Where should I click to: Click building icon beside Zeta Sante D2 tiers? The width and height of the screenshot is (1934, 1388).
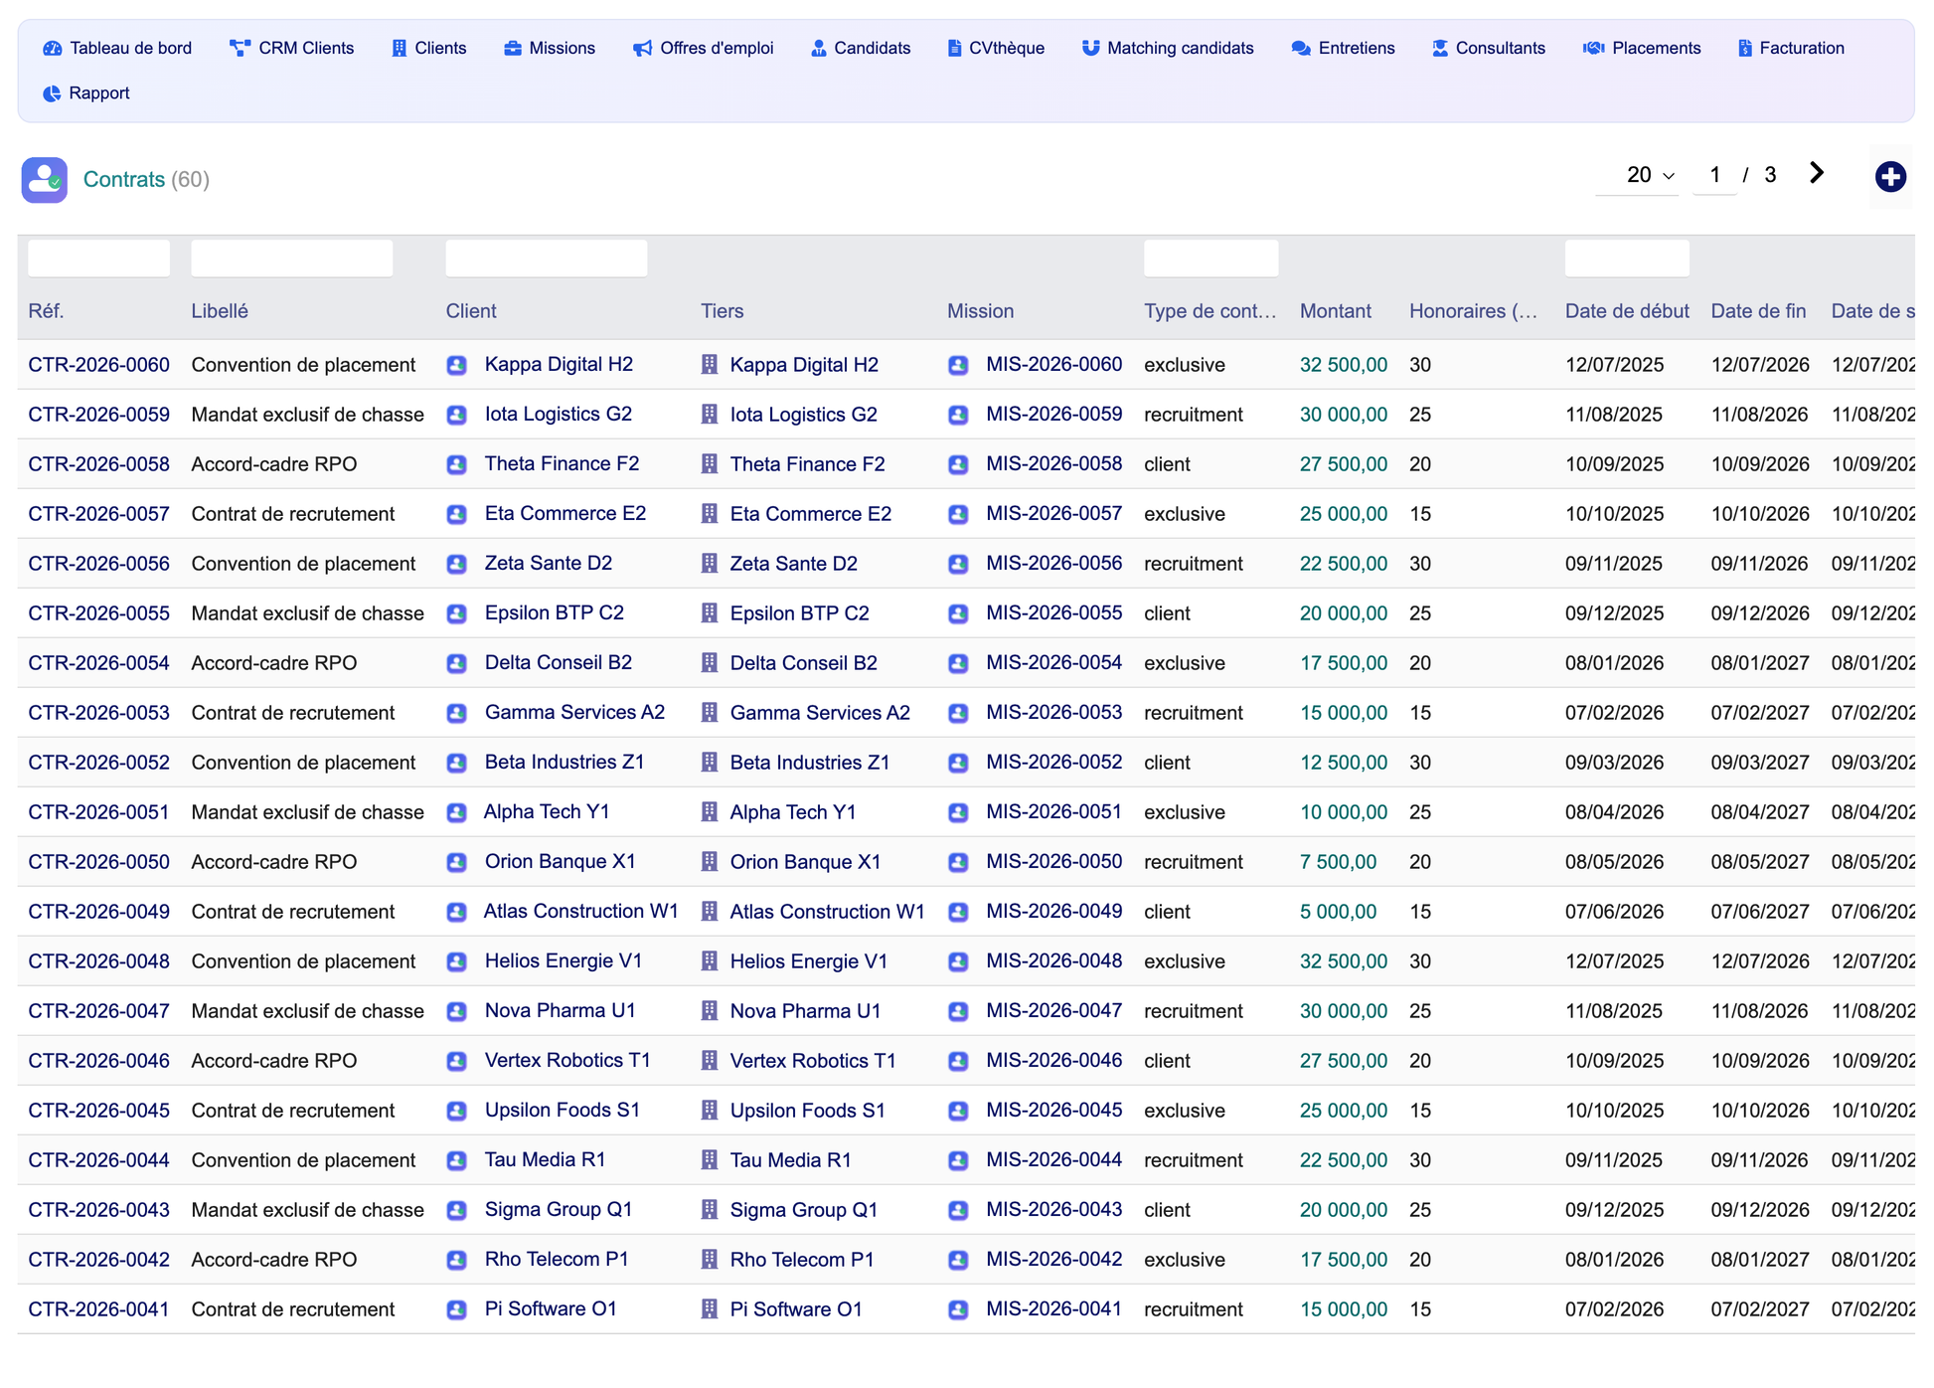710,564
